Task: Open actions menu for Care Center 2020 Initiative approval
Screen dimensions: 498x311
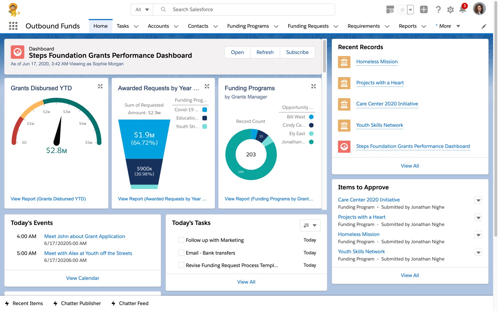Action: coord(478,200)
